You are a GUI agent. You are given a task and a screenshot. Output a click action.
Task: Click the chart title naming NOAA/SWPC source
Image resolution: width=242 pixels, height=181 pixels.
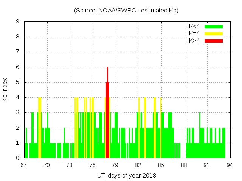click(126, 11)
